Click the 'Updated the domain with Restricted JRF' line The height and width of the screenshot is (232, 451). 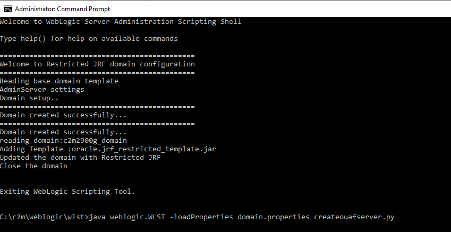[x=80, y=158]
